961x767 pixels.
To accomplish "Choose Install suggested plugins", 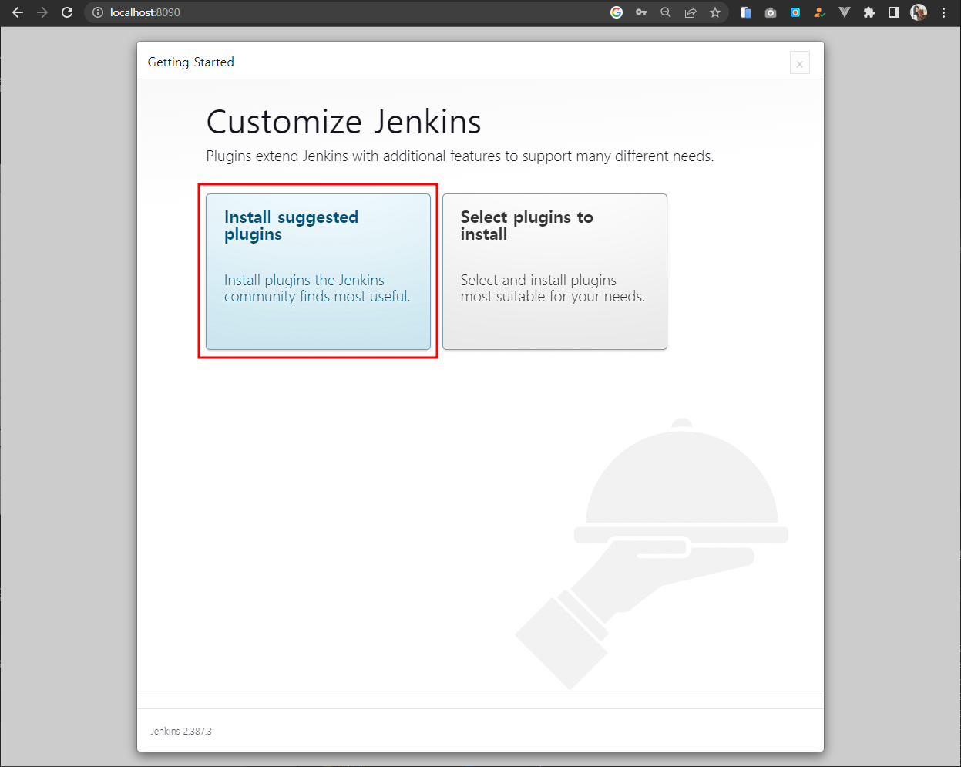I will pyautogui.click(x=318, y=271).
